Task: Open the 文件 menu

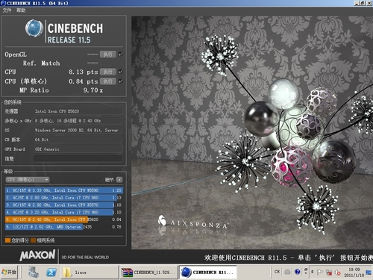Action: click(x=7, y=10)
